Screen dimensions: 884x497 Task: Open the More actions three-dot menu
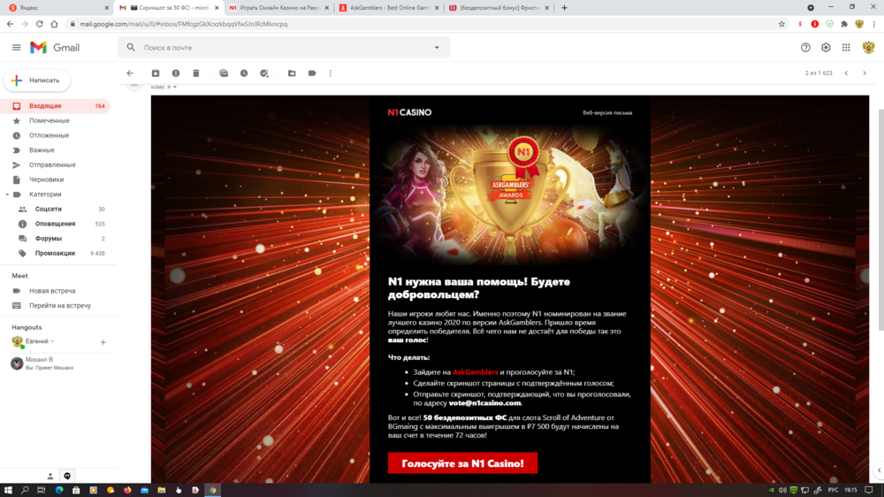[x=331, y=73]
